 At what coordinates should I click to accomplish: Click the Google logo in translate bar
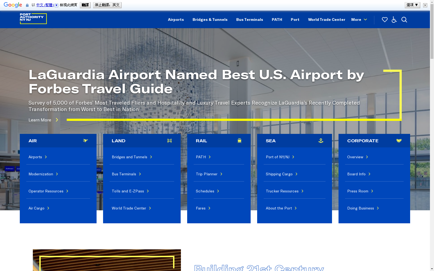pyautogui.click(x=13, y=5)
